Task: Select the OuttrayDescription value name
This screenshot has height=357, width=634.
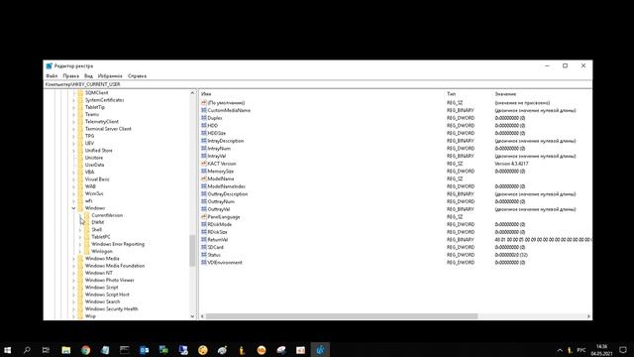Action: point(228,194)
